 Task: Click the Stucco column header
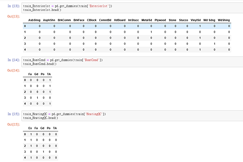183,20
